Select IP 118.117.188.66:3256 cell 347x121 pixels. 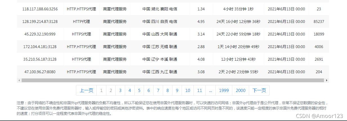pos(40,9)
